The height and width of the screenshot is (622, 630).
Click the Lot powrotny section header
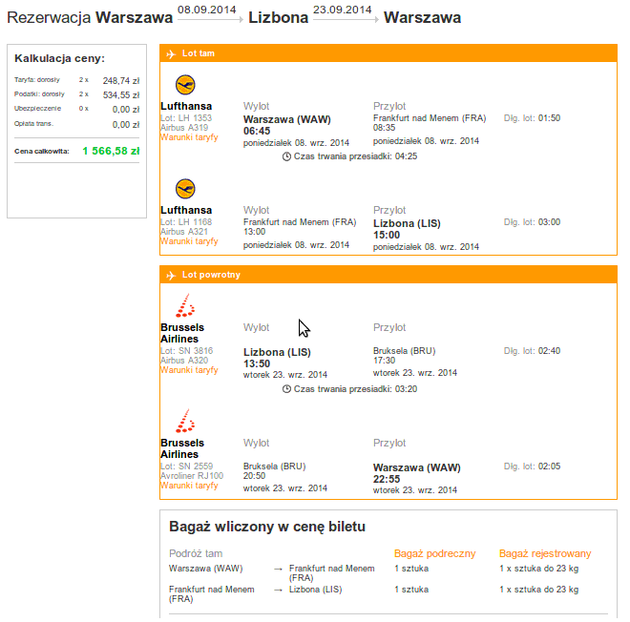388,275
